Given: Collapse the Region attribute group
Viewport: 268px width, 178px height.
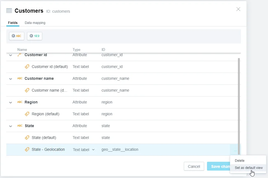Looking at the screenshot, I should tap(10, 102).
